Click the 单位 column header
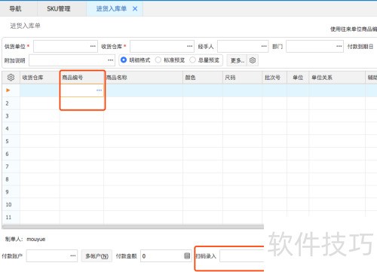This screenshot has width=377, height=272. 298,78
